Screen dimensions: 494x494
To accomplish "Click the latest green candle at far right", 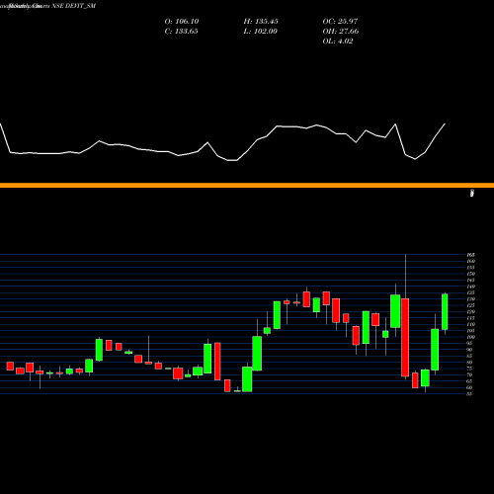I will [445, 312].
